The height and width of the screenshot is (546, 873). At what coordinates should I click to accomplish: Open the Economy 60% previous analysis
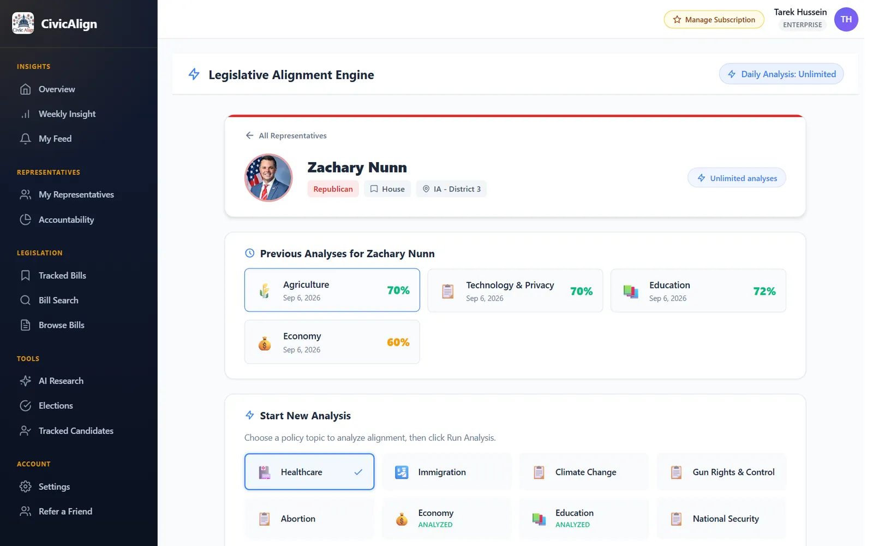(332, 342)
